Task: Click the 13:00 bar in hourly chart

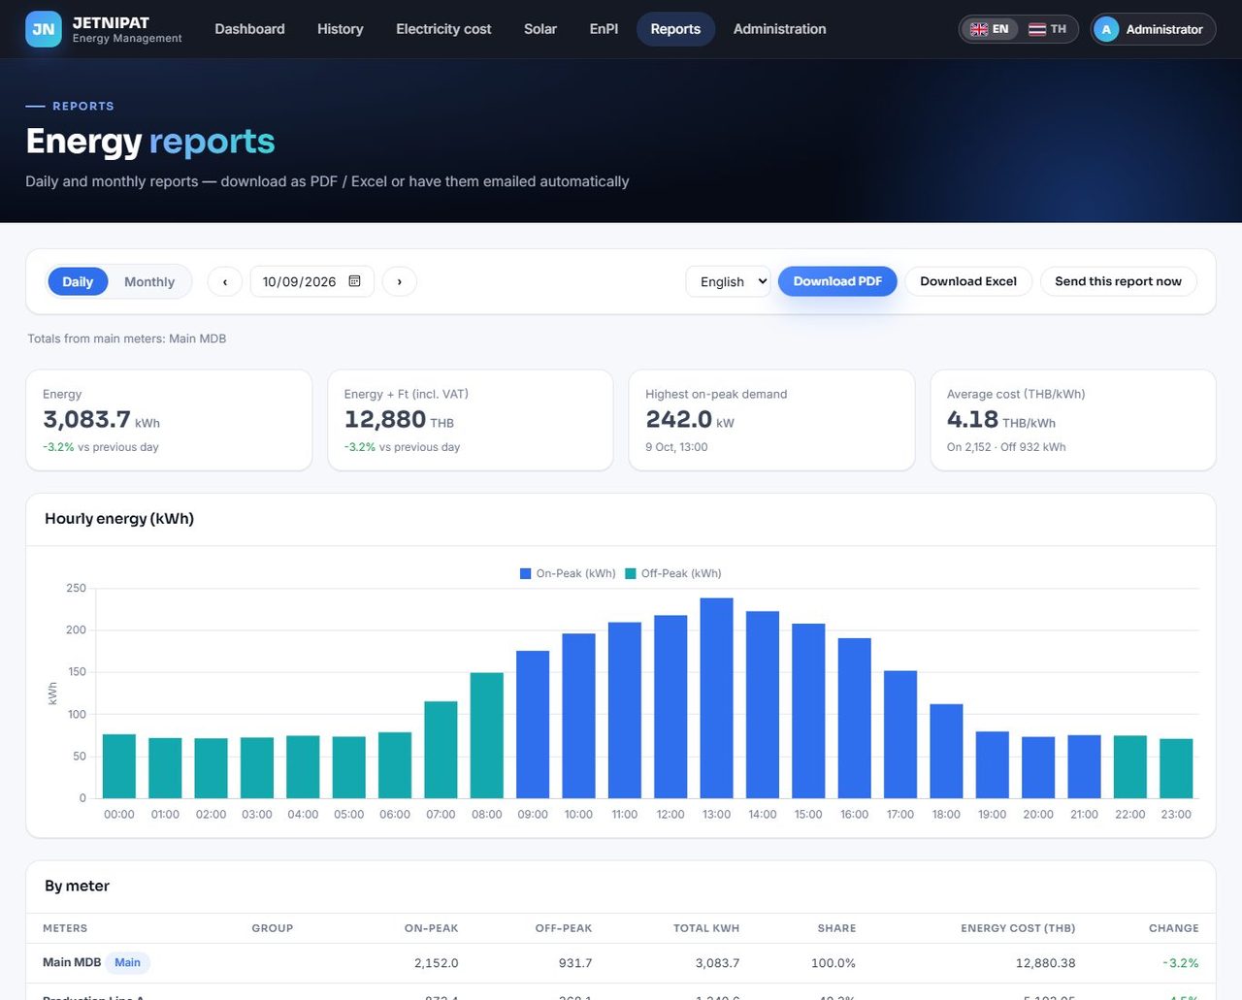Action: 716,698
